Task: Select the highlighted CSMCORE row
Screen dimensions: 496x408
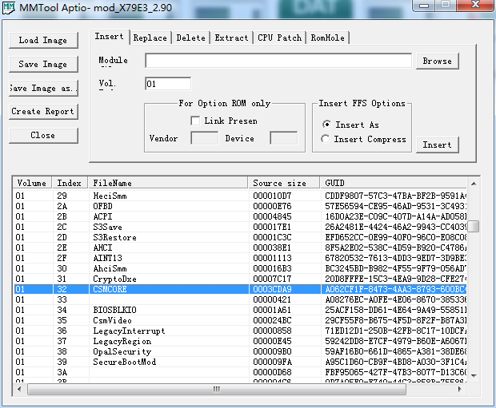Action: click(x=241, y=289)
